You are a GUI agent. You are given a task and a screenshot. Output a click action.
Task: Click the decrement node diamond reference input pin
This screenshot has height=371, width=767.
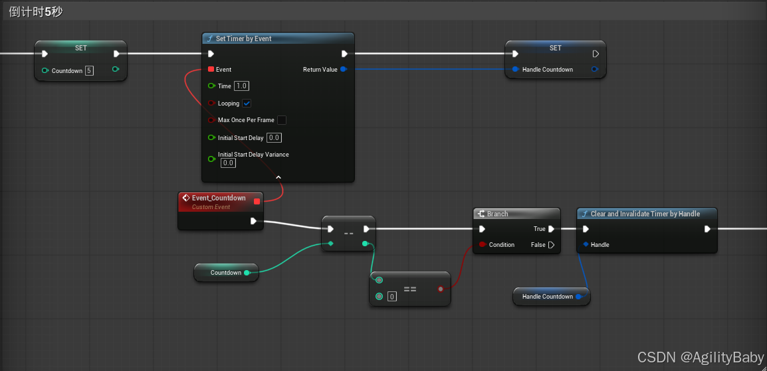(x=331, y=243)
